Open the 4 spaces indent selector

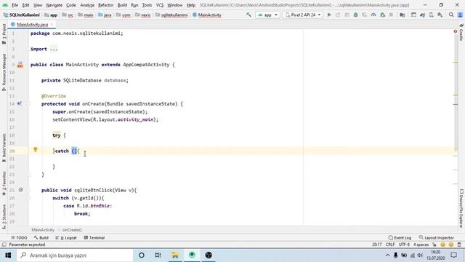click(421, 245)
